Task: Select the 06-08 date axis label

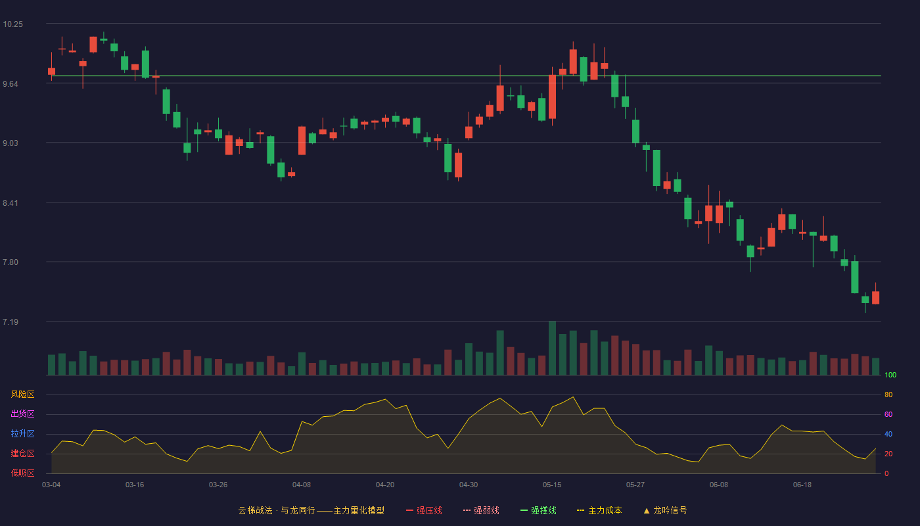Action: [719, 485]
